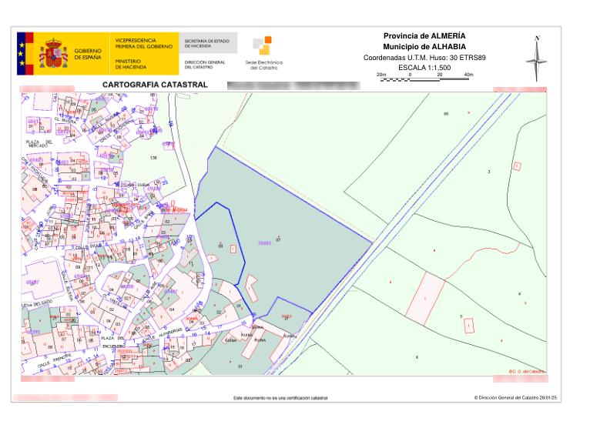This screenshot has width=590, height=428.
Task: Click the rural parcel labeled 3
Action: [x=489, y=172]
